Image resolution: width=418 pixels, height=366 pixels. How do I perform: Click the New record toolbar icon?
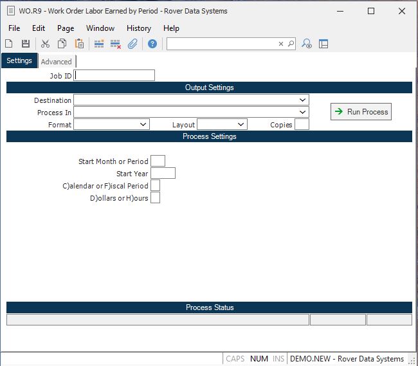(9, 44)
